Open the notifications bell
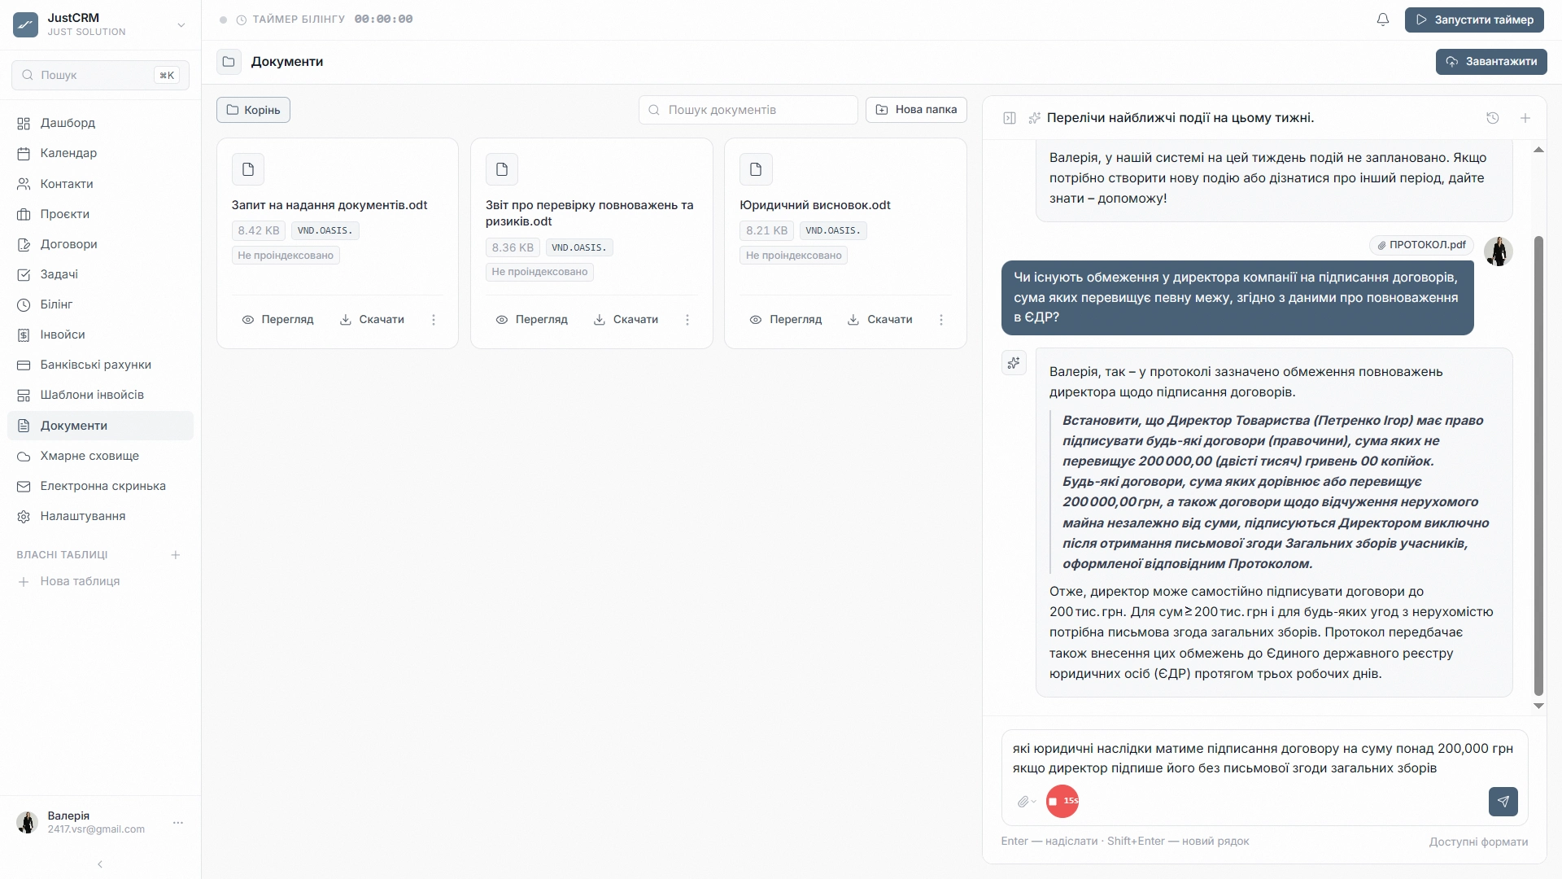 pos(1383,20)
